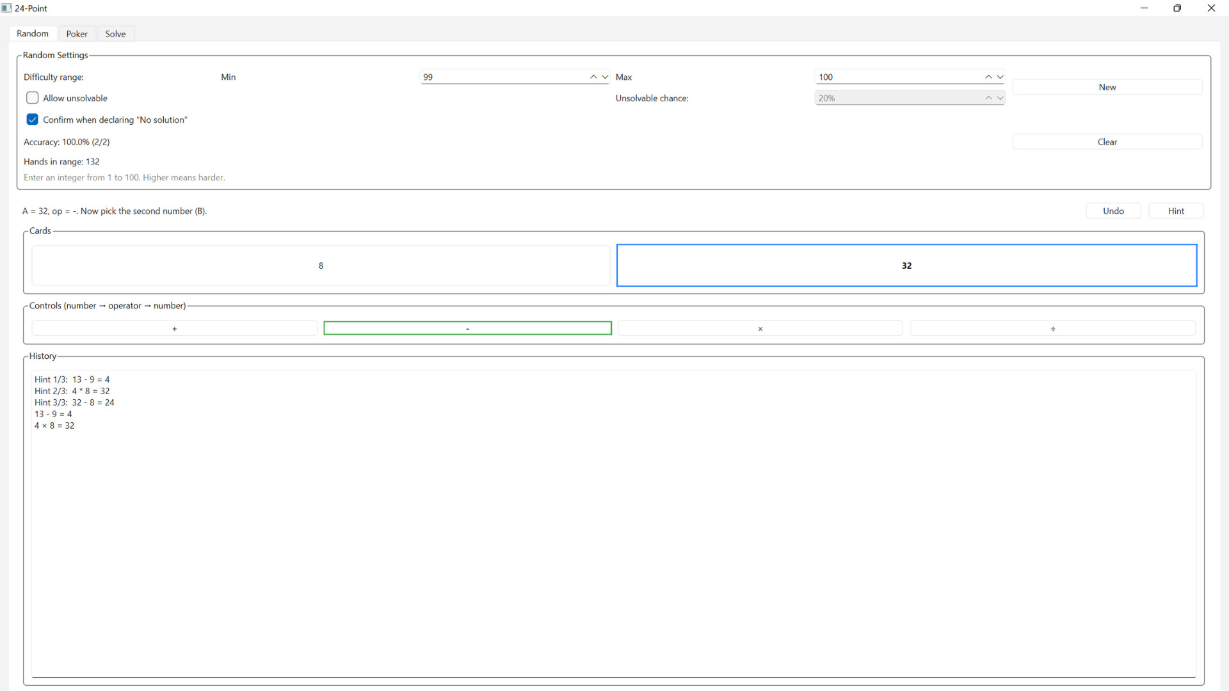Click the plus operator button
This screenshot has width=1229, height=691.
pos(174,328)
